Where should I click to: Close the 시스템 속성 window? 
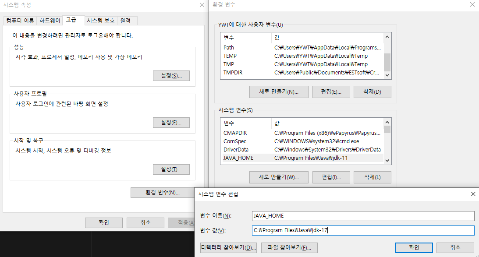point(202,5)
